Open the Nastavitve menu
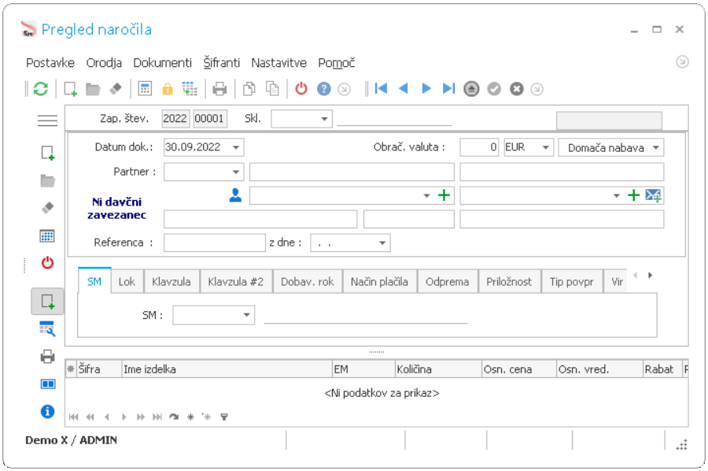The width and height of the screenshot is (708, 471). click(278, 63)
